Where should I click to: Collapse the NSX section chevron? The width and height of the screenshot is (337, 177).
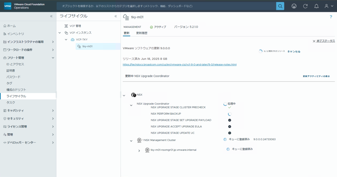(x=124, y=96)
